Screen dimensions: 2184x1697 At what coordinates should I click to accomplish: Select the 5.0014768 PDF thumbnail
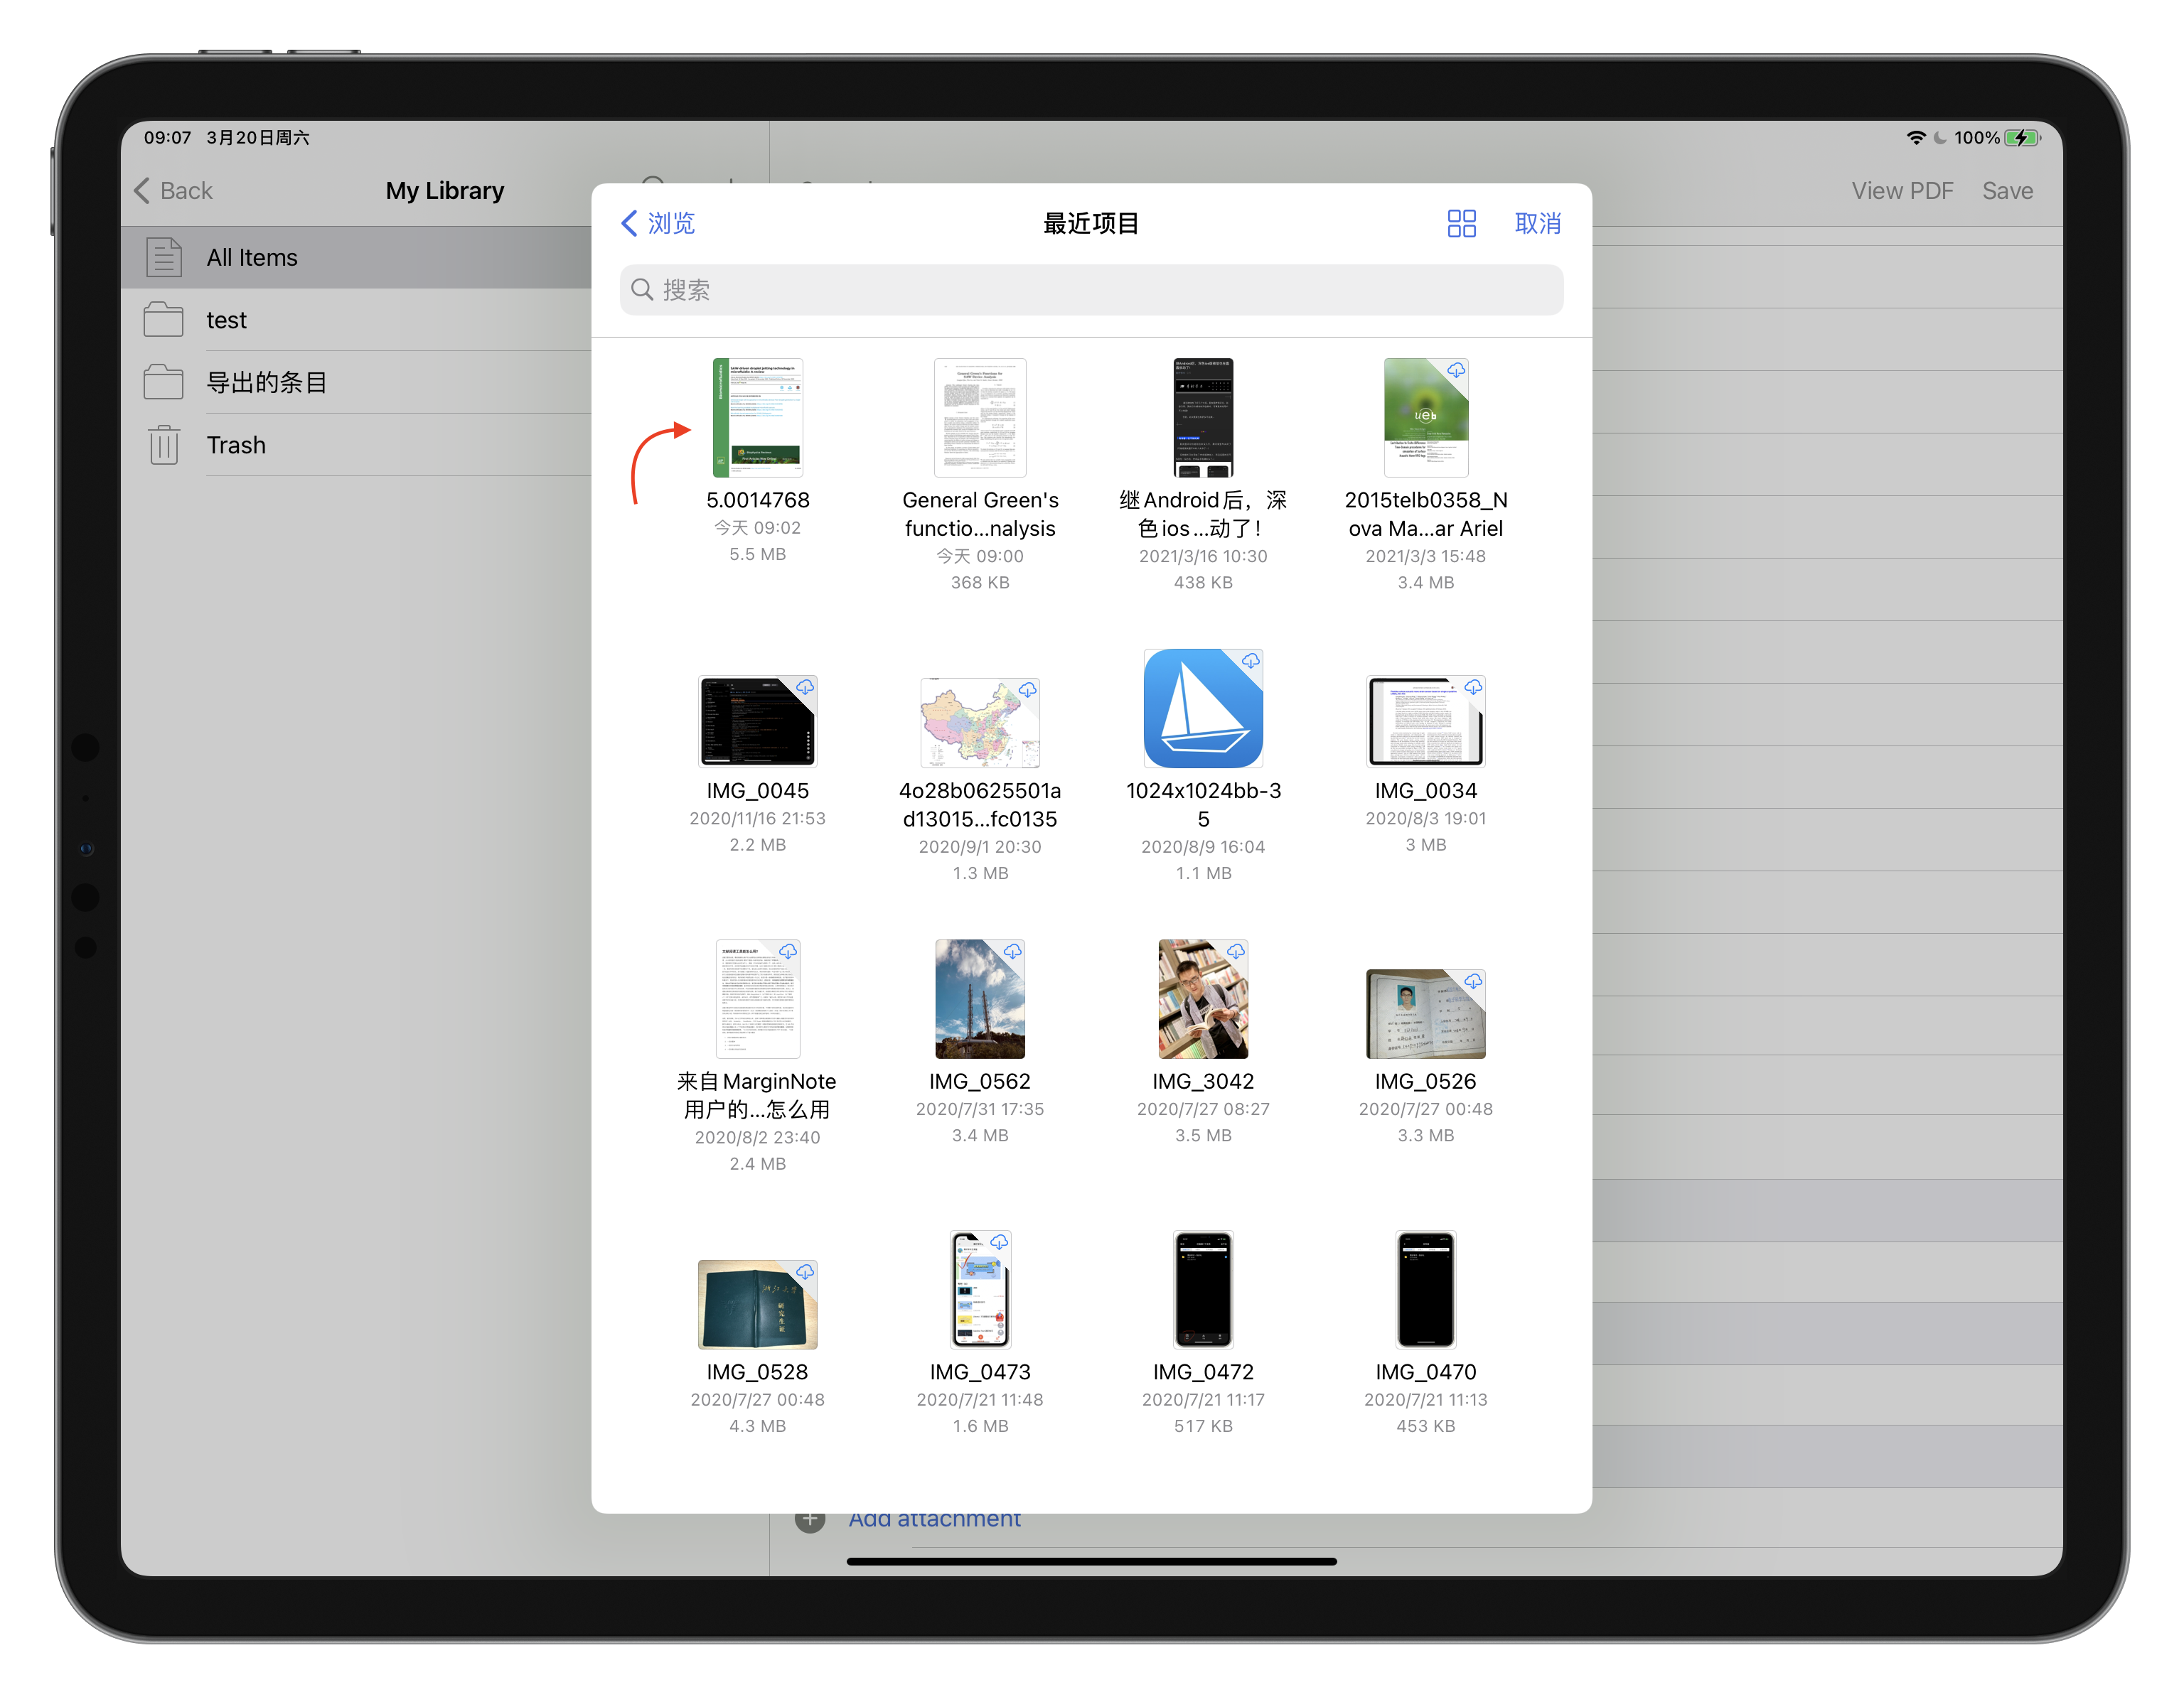click(757, 418)
